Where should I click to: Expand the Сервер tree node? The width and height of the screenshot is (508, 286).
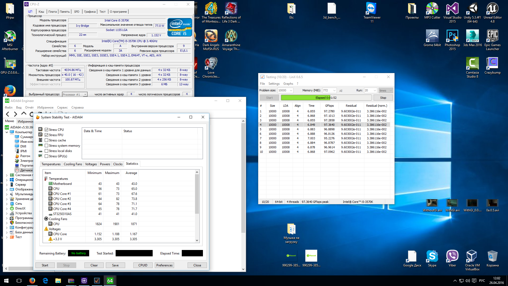[x=7, y=185]
